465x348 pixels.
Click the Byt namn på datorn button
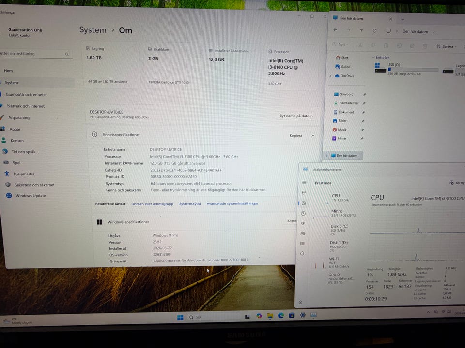pyautogui.click(x=296, y=116)
